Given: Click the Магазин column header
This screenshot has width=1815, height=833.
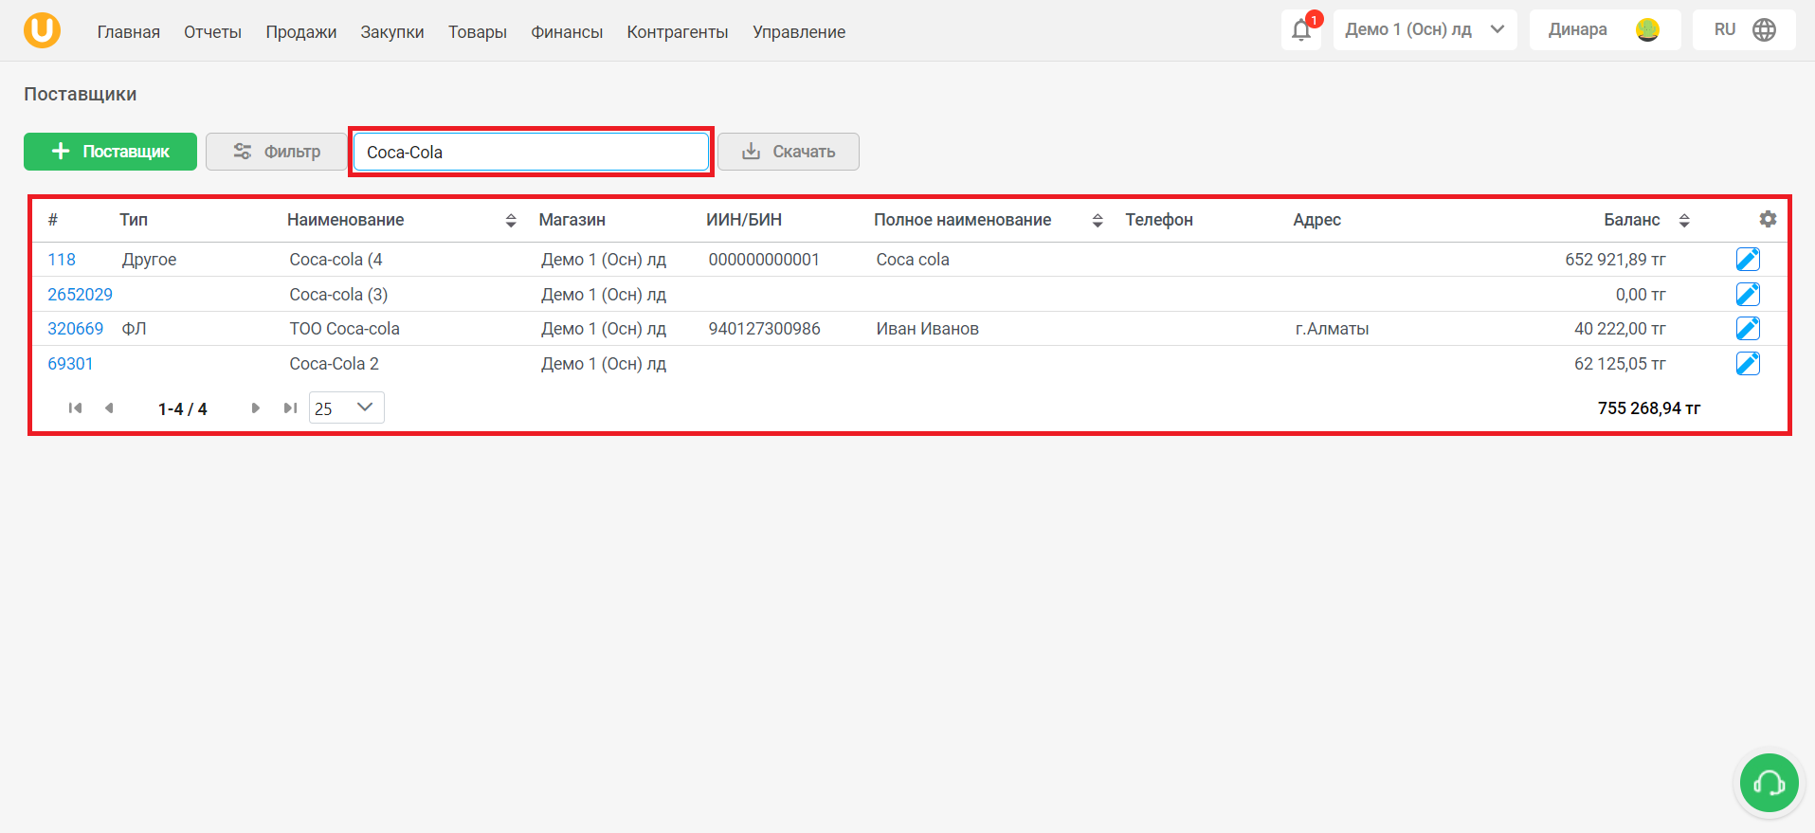Looking at the screenshot, I should [572, 220].
